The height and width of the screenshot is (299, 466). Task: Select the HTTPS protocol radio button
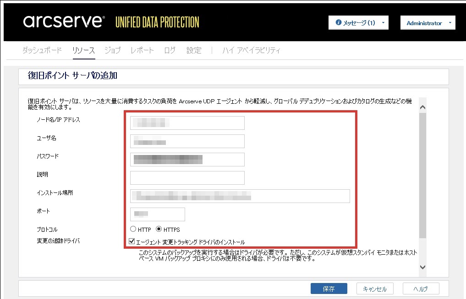(159, 229)
